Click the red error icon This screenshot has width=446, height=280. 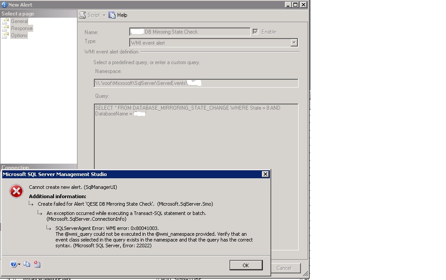[16, 191]
